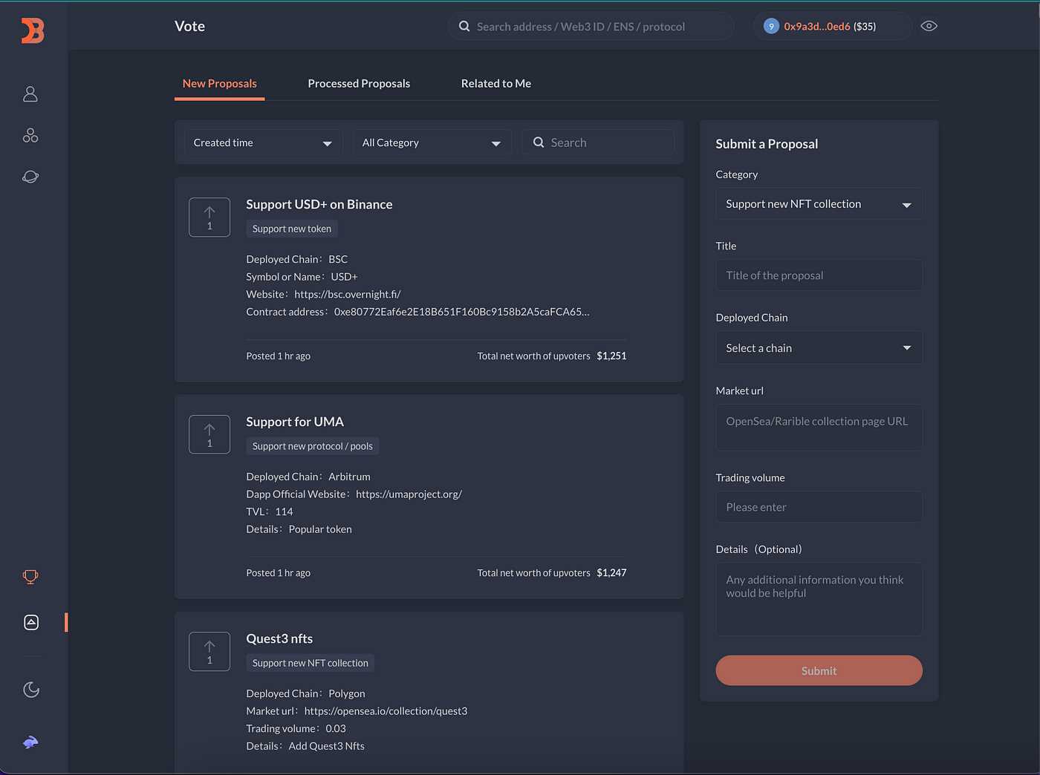Image resolution: width=1040 pixels, height=775 pixels.
Task: Open the profile page from sidebar
Action: [x=30, y=94]
